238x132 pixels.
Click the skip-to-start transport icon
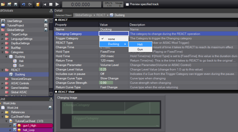click(45, 4)
